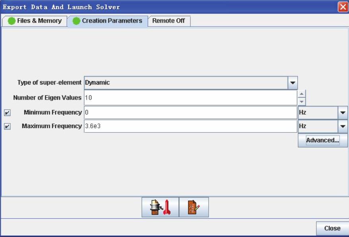Click the Advanced... button

tap(322, 140)
